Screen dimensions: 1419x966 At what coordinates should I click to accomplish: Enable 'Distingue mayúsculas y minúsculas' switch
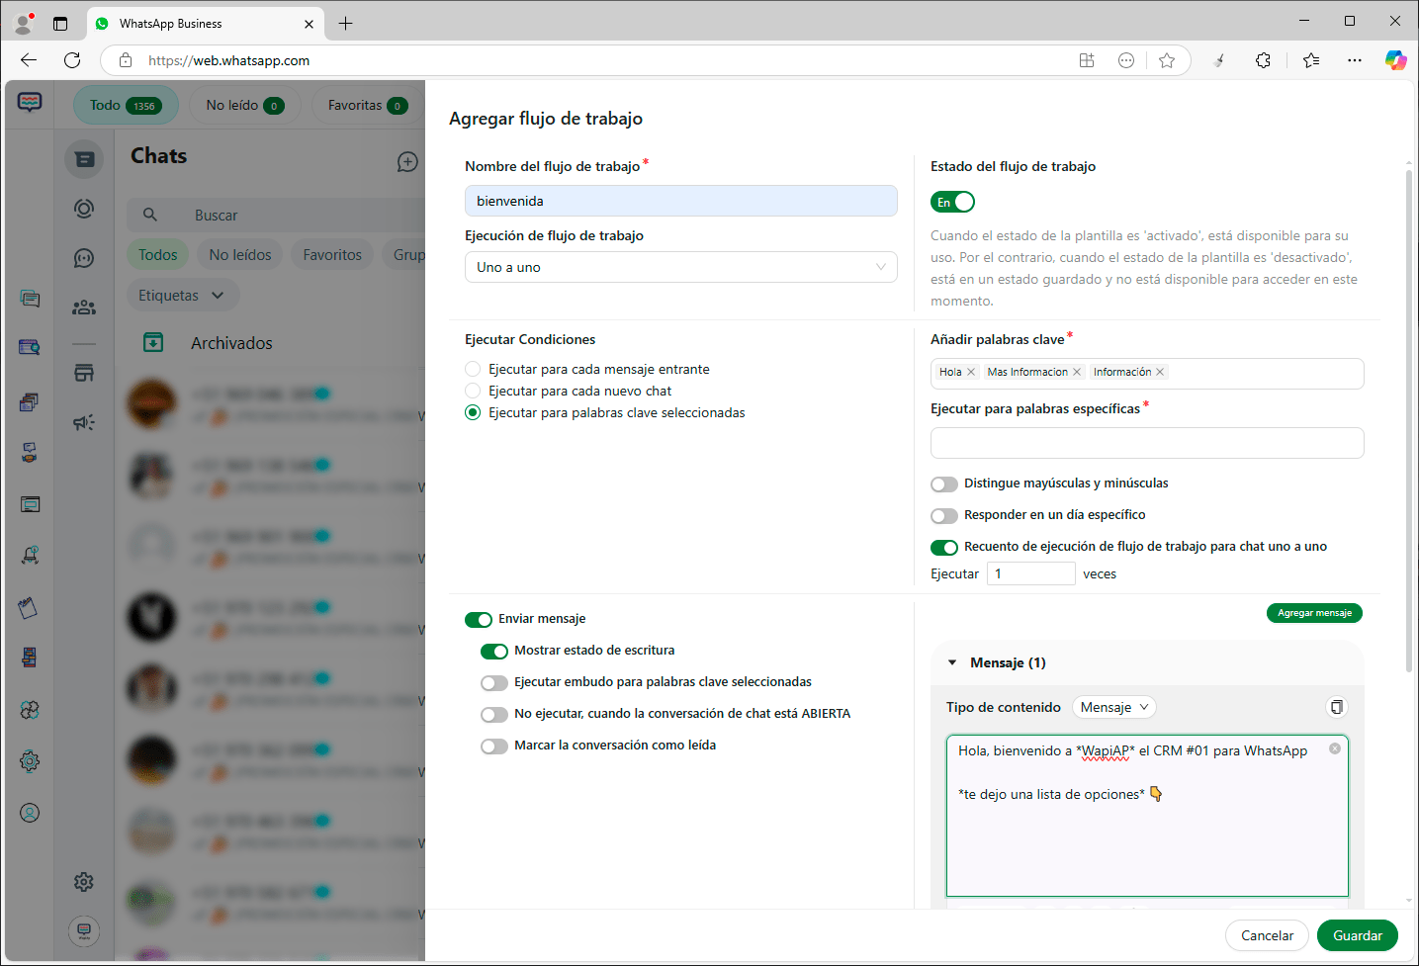(944, 483)
